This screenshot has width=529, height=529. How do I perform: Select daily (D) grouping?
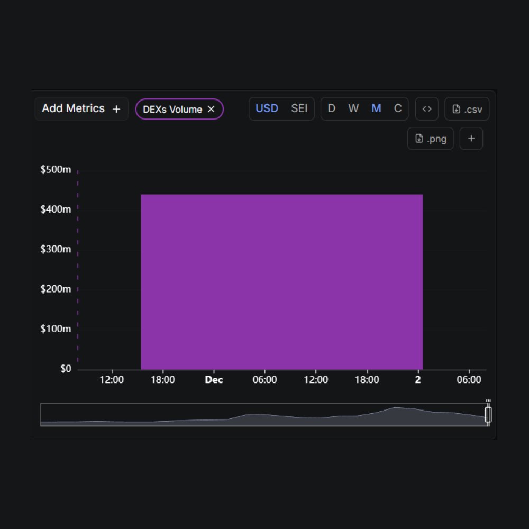point(331,108)
